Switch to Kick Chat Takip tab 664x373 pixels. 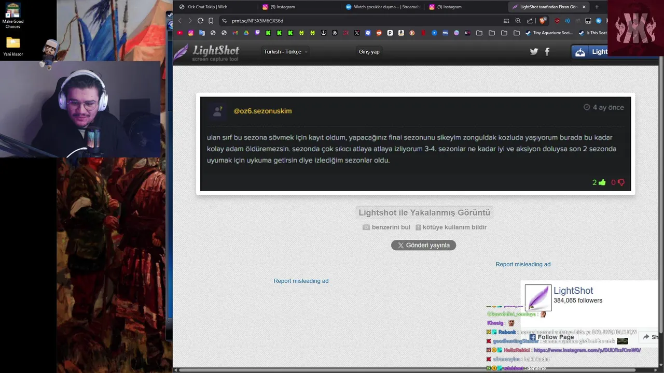(x=215, y=7)
